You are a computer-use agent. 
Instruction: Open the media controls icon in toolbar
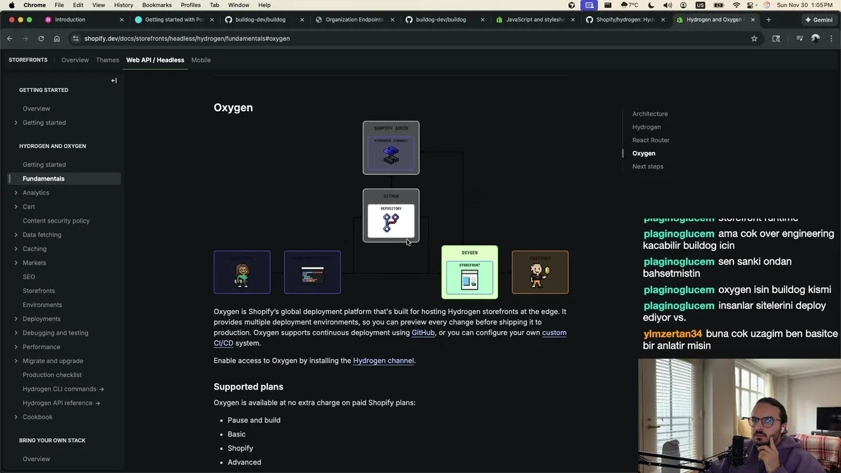(800, 39)
